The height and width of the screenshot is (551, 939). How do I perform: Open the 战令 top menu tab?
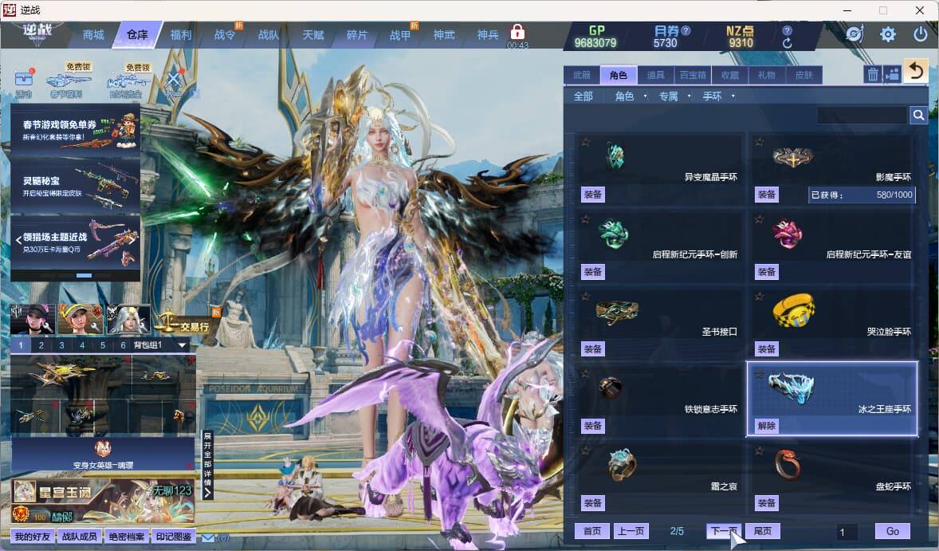[225, 35]
